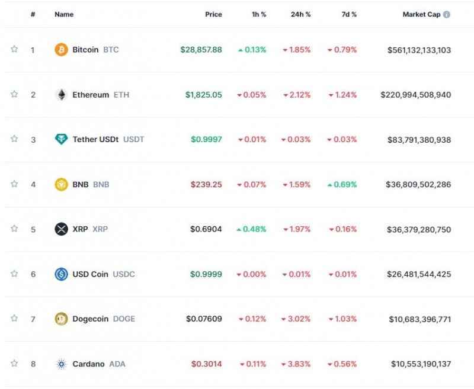Toggle the watchlist star for Ethereum
This screenshot has height=389, width=474.
(x=14, y=94)
